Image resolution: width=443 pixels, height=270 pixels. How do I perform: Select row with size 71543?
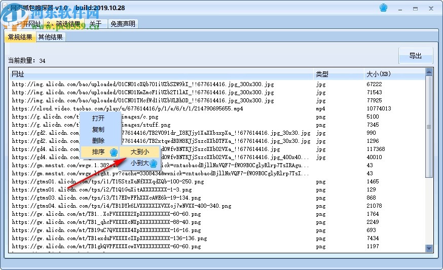coord(217,92)
